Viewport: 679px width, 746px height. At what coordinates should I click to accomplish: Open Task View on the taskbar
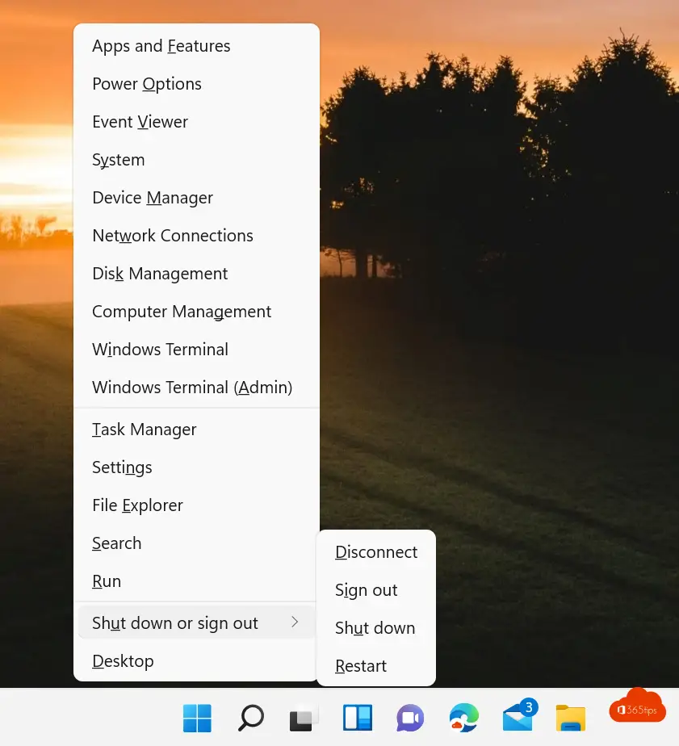coord(303,719)
